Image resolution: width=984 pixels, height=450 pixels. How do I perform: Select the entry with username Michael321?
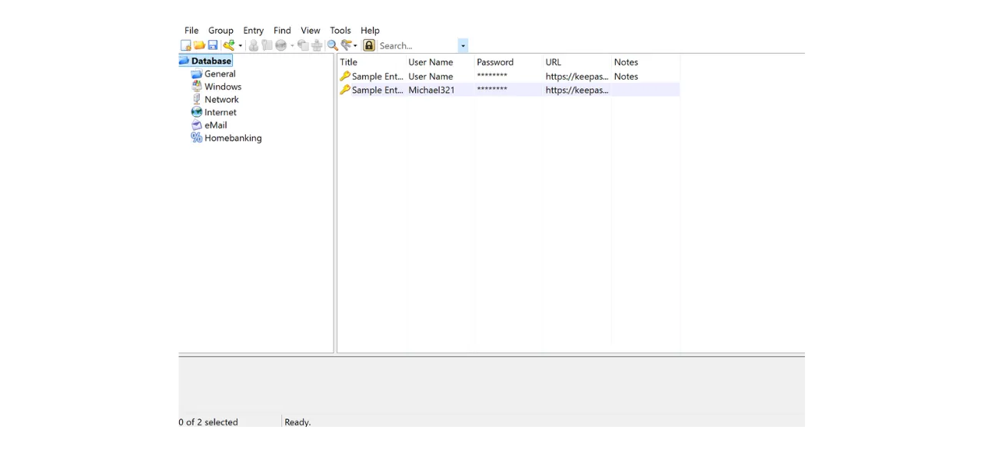click(431, 90)
